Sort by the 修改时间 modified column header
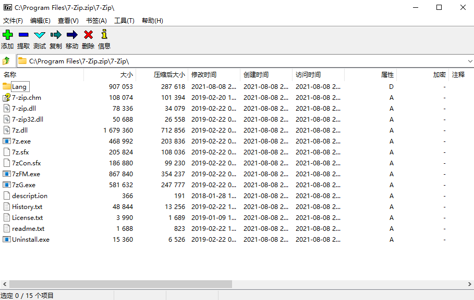The image size is (474, 300). click(x=214, y=74)
